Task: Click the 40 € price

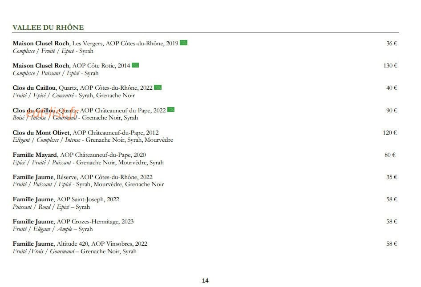Action: (392, 88)
